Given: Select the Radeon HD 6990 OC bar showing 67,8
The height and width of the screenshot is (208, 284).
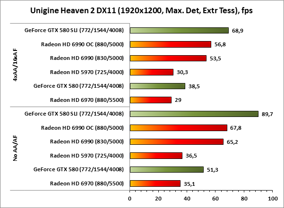Looking at the screenshot, I should coord(178,128).
